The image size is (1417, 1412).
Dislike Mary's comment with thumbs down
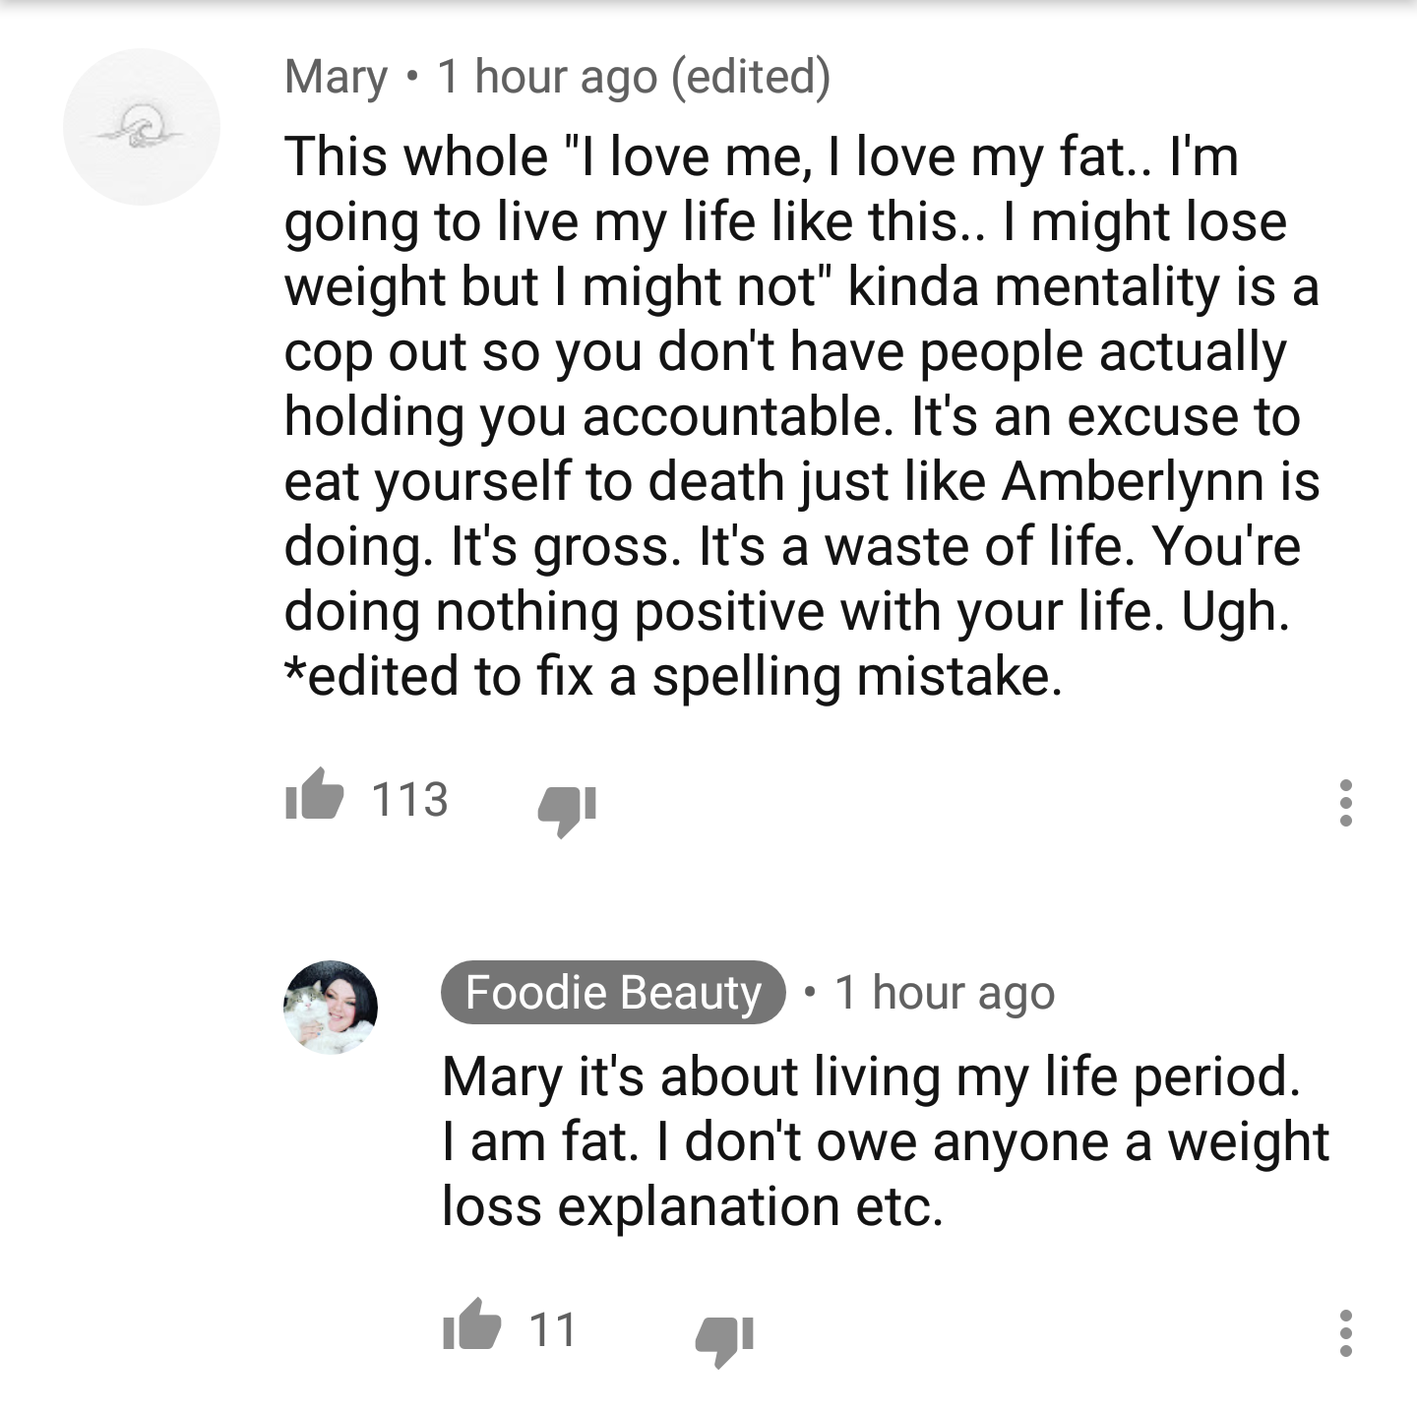[567, 809]
